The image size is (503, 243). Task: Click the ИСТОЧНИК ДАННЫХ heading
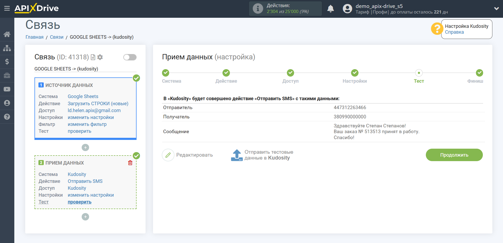(69, 85)
